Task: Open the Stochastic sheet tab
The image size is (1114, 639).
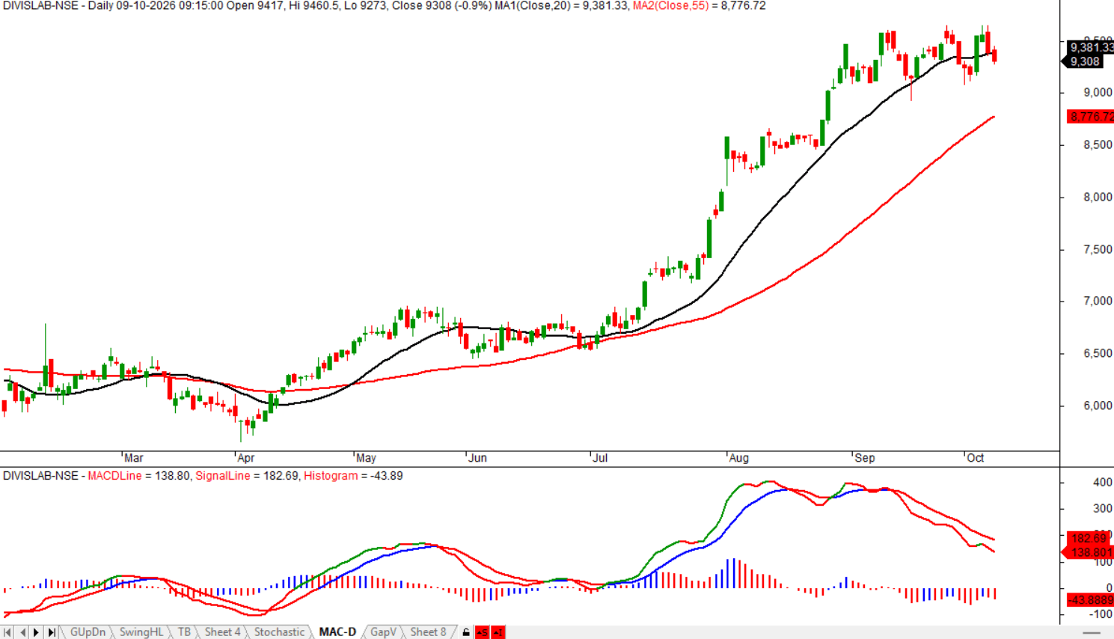Action: tap(279, 632)
